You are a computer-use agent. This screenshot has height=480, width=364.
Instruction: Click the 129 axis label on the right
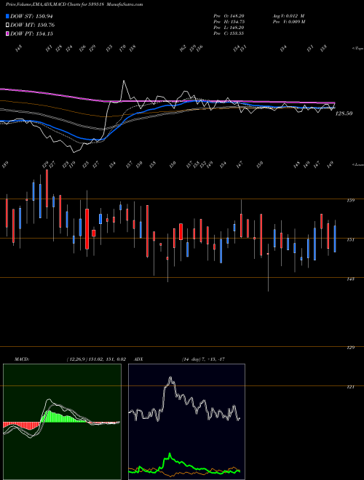click(x=351, y=348)
